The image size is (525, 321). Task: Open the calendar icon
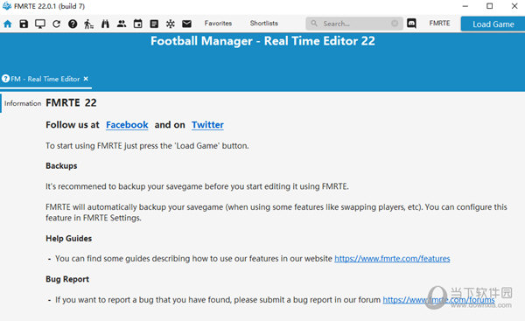137,24
